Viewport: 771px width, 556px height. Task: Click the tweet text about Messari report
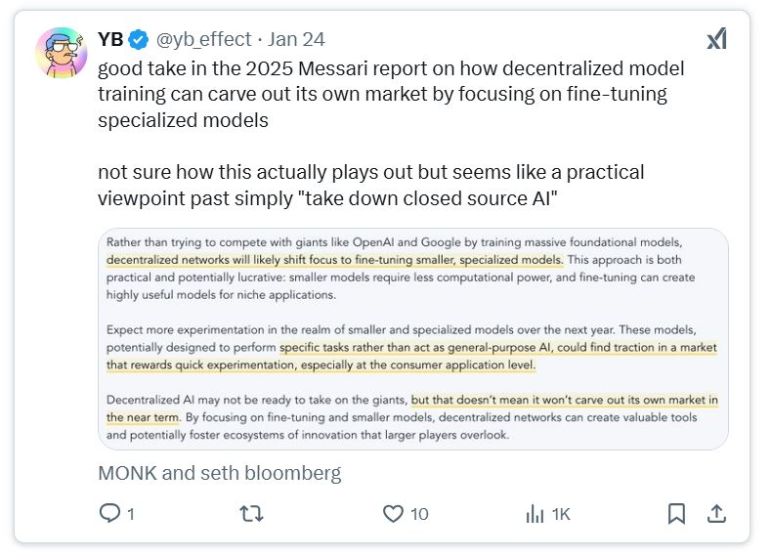coord(391,95)
